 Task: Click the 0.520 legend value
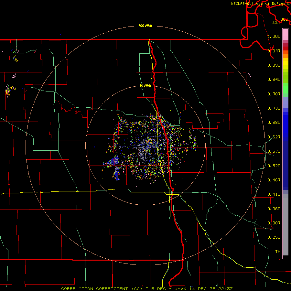(274, 166)
